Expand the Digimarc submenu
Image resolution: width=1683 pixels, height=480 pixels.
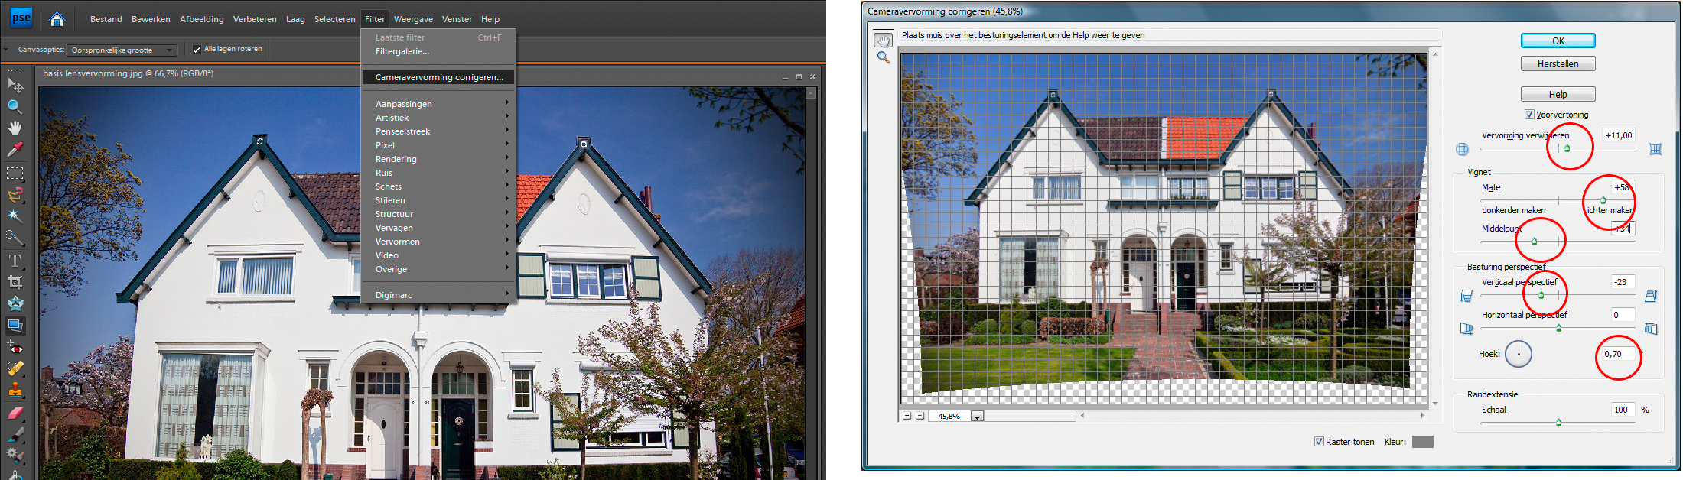(x=438, y=295)
